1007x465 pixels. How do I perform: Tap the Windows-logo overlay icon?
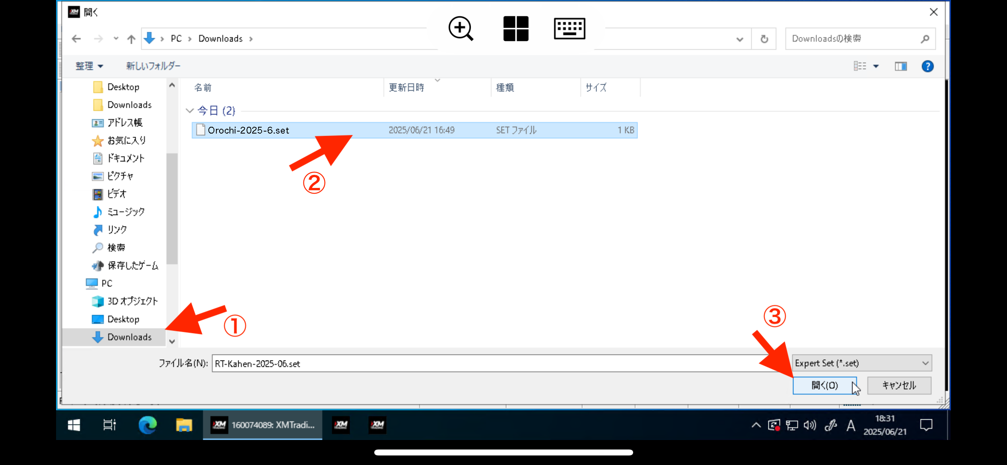coord(515,29)
